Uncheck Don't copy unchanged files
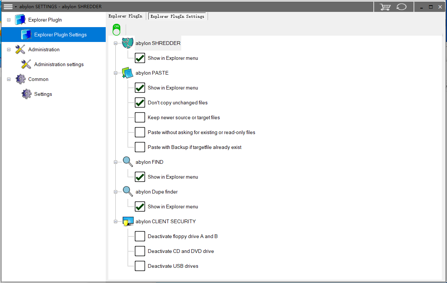This screenshot has width=447, height=283. [140, 103]
